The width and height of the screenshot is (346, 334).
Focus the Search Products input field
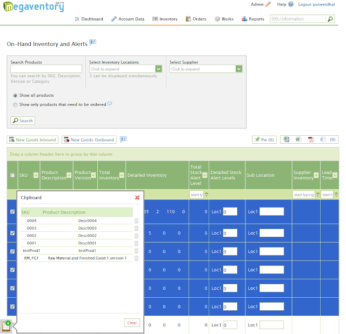(46, 69)
